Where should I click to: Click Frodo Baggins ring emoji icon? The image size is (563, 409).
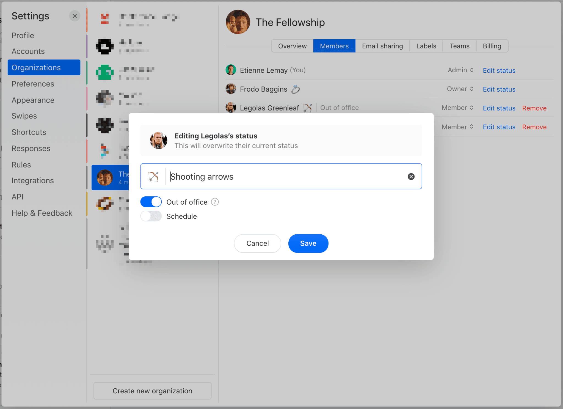tap(296, 89)
